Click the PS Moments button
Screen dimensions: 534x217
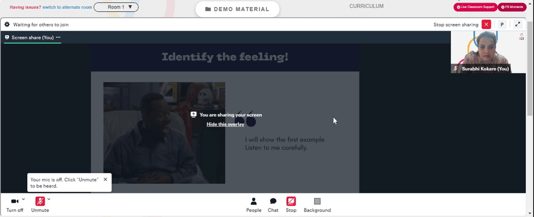pyautogui.click(x=512, y=7)
